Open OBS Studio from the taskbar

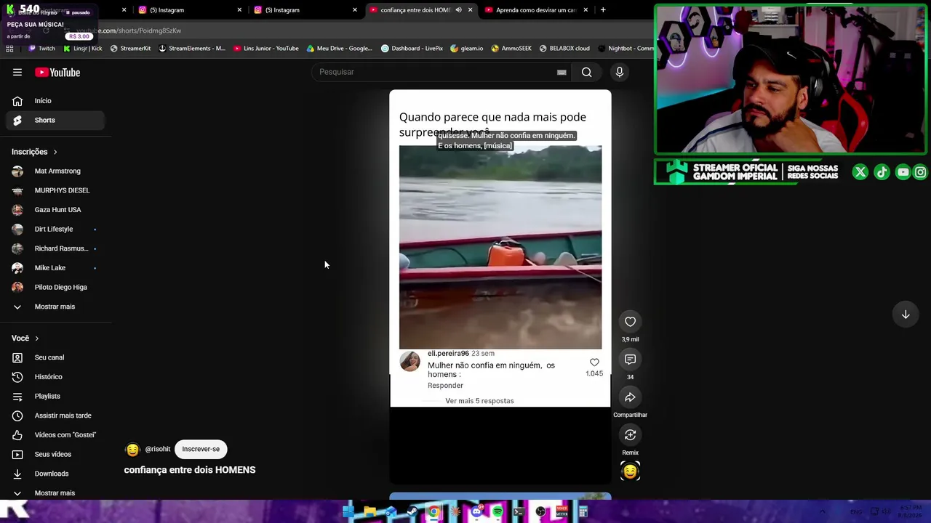[x=540, y=512]
